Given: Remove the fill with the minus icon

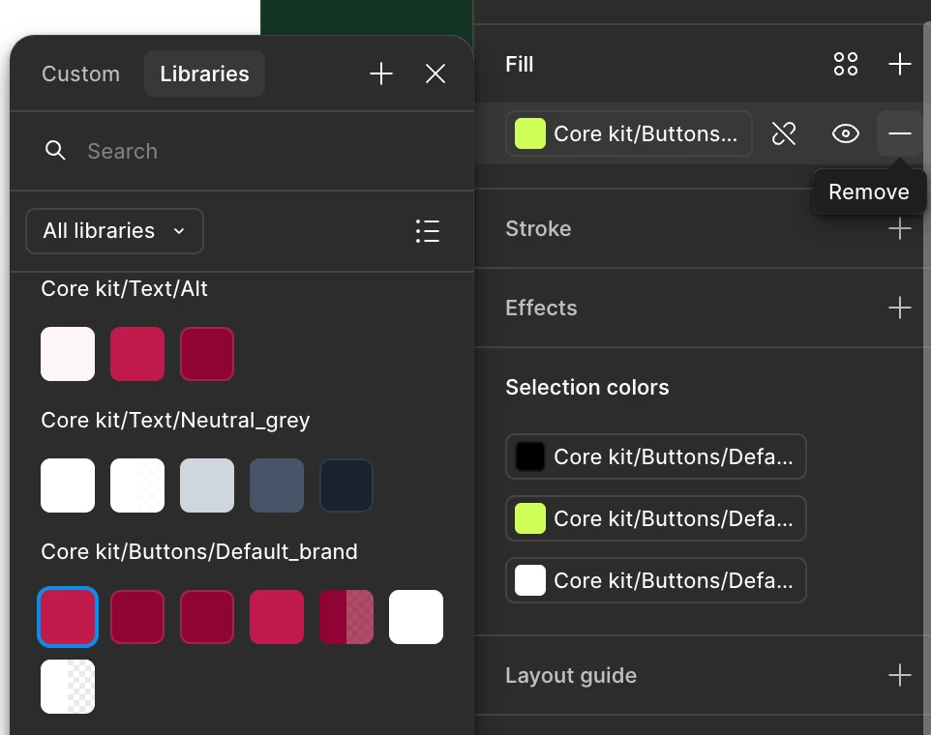Looking at the screenshot, I should click(x=900, y=133).
